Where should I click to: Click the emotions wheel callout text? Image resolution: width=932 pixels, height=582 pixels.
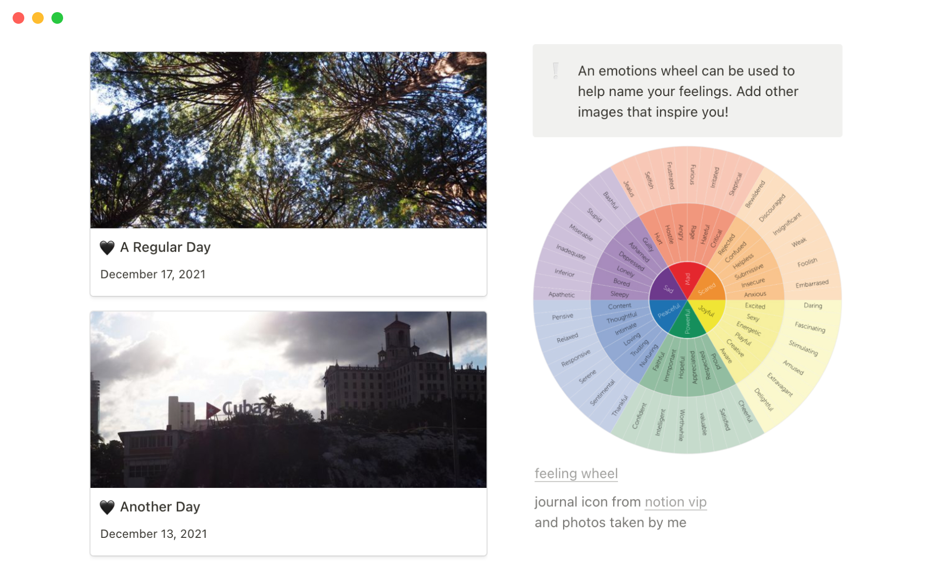(687, 91)
